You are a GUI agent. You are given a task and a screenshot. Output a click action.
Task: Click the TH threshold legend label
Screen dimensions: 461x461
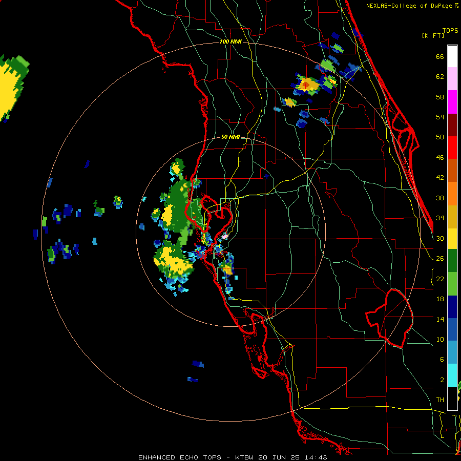tap(440, 400)
